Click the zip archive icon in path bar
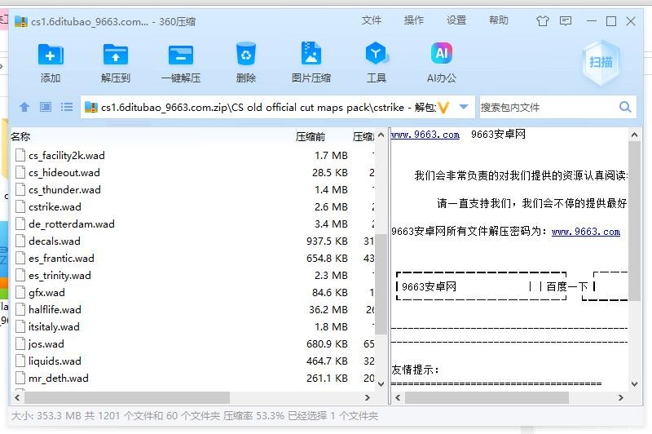 91,108
